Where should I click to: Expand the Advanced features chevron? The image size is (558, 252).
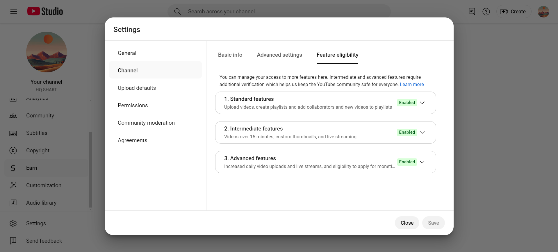tap(422, 162)
